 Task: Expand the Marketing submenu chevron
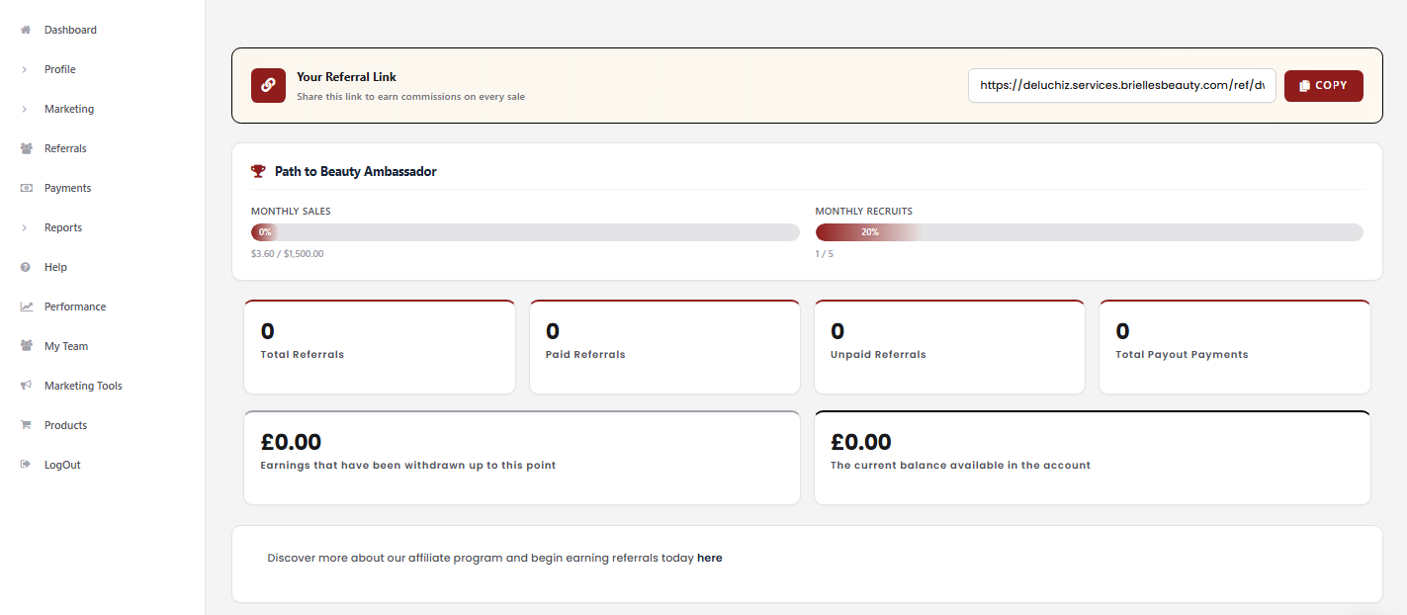pyautogui.click(x=25, y=109)
